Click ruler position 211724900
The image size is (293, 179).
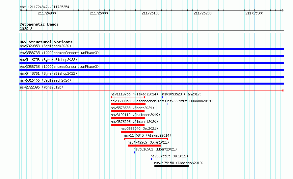(47, 13)
